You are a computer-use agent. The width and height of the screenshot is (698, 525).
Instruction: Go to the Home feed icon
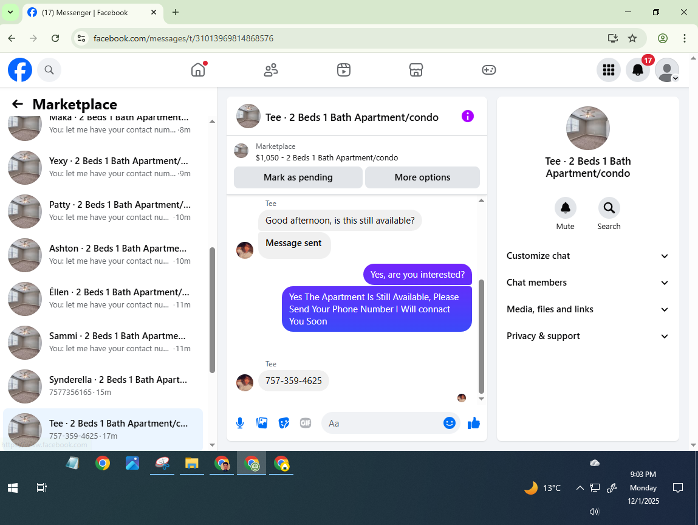199,69
